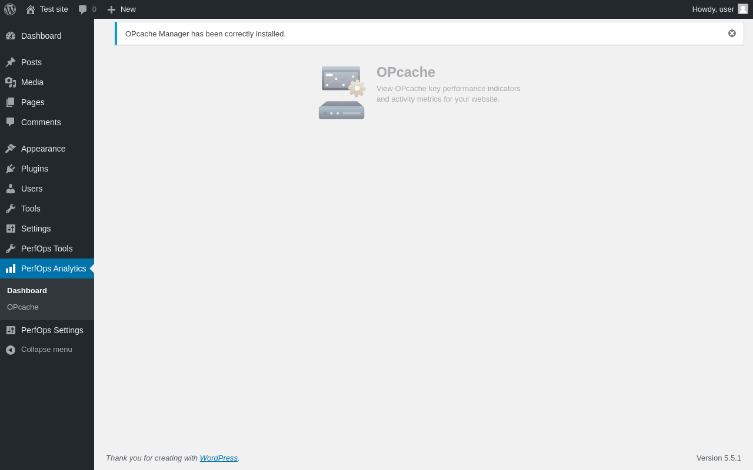Open the Pages menu

33,102
